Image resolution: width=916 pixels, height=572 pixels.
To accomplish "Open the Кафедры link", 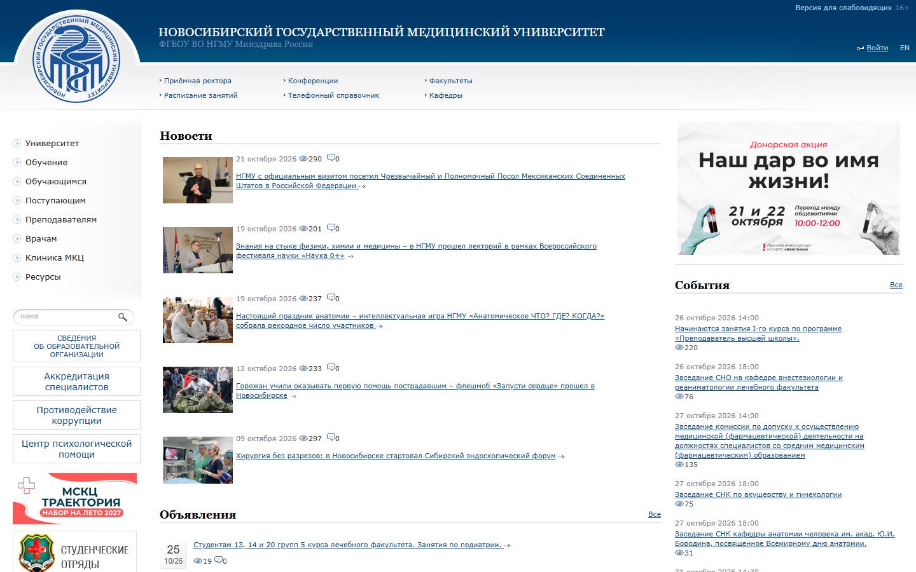I will [x=446, y=95].
